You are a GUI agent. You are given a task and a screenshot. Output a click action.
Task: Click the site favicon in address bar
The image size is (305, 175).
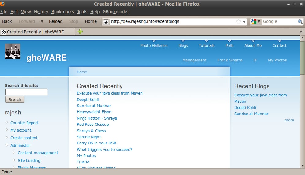pyautogui.click(x=106, y=22)
